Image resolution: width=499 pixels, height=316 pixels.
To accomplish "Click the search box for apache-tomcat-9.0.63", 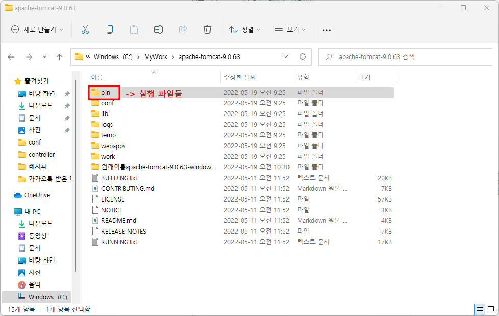I will [x=405, y=57].
